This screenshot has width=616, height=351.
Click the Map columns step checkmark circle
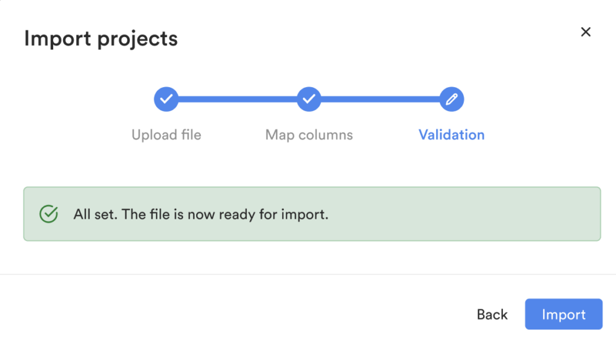click(309, 99)
